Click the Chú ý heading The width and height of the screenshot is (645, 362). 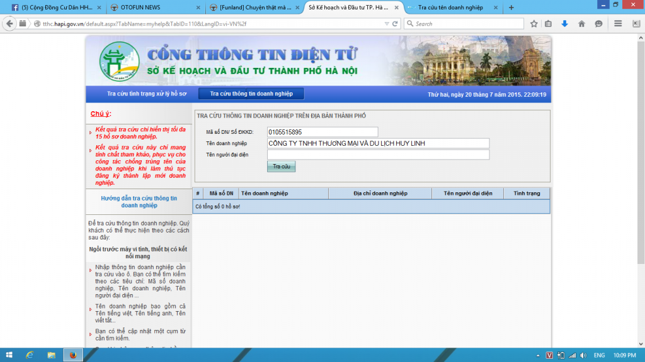(x=101, y=114)
